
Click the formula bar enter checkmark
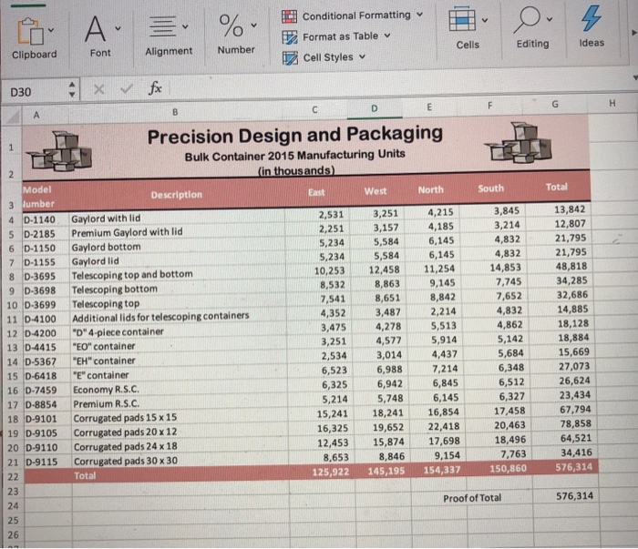[x=127, y=88]
